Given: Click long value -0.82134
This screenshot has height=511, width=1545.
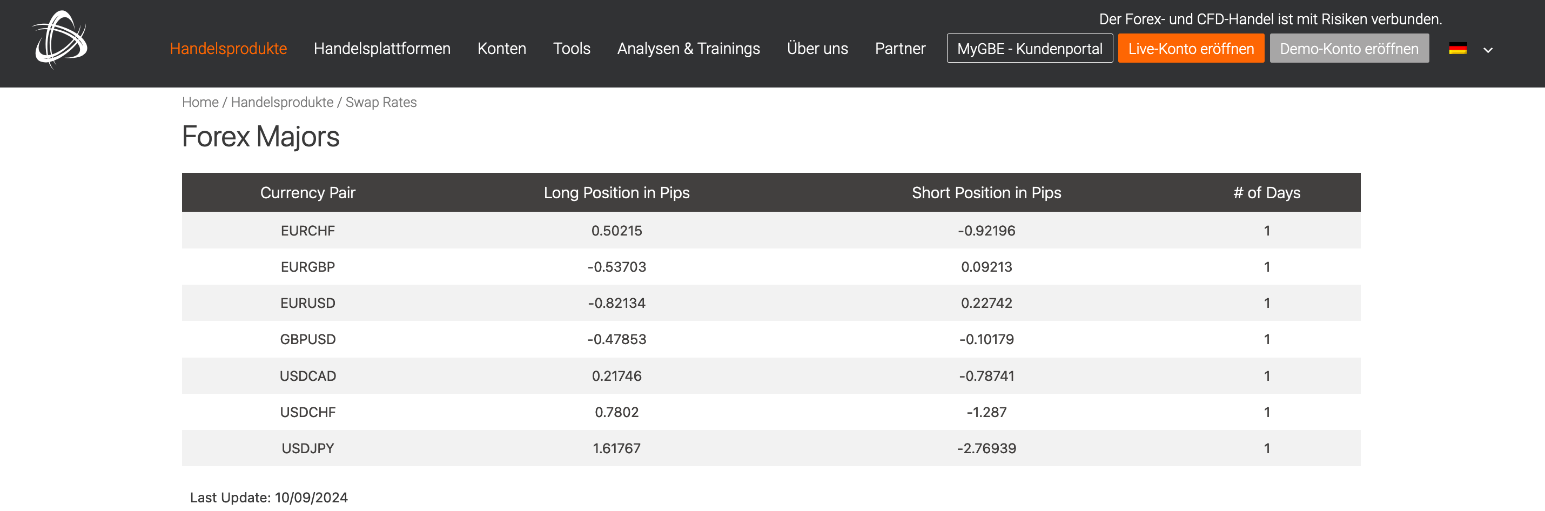Looking at the screenshot, I should click(616, 304).
